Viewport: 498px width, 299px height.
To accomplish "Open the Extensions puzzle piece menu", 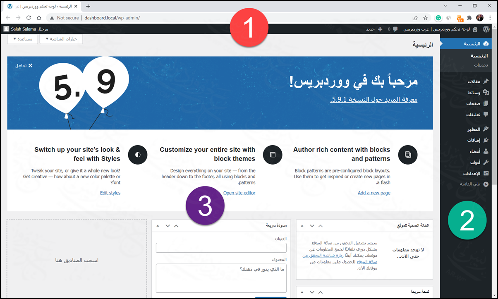I will [469, 18].
